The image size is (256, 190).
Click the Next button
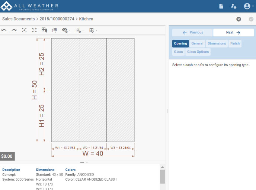tap(233, 33)
